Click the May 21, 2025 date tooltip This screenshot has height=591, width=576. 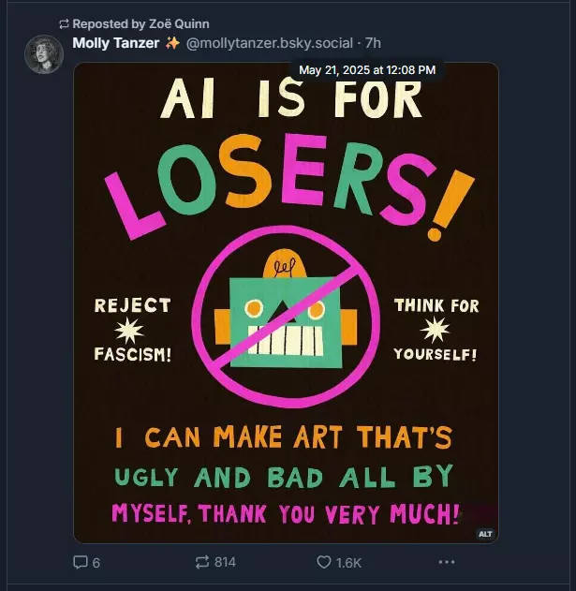pyautogui.click(x=367, y=70)
